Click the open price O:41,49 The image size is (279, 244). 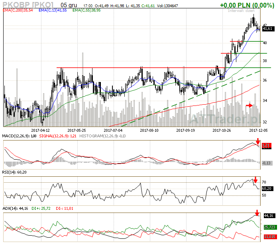pyautogui.click(x=102, y=6)
